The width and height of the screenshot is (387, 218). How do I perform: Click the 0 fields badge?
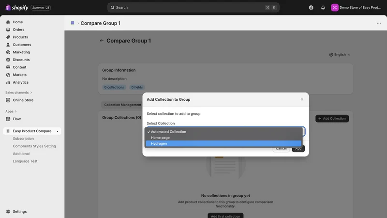coord(137,87)
